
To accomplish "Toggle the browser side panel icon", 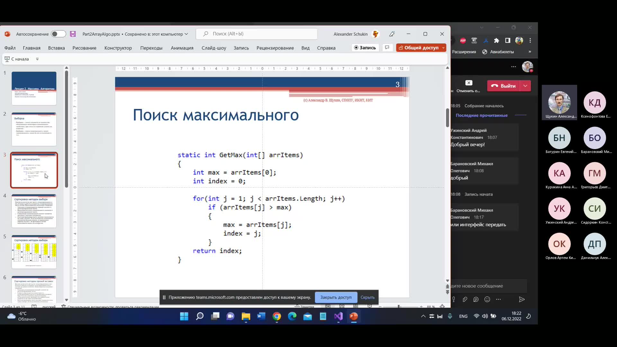I will 508,40.
